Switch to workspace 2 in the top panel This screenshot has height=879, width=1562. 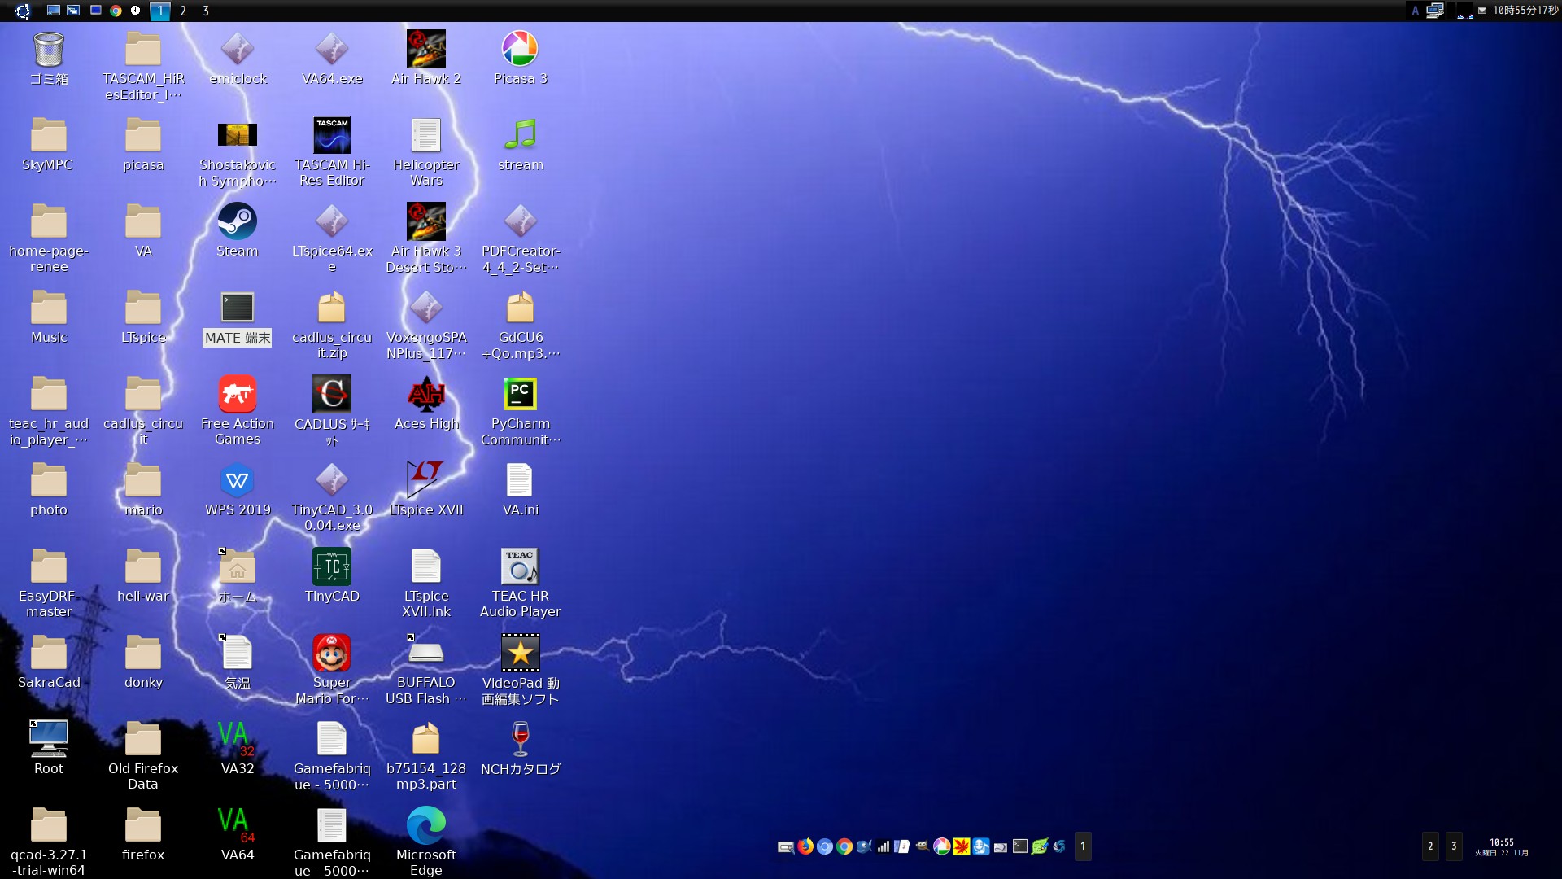[x=183, y=11]
